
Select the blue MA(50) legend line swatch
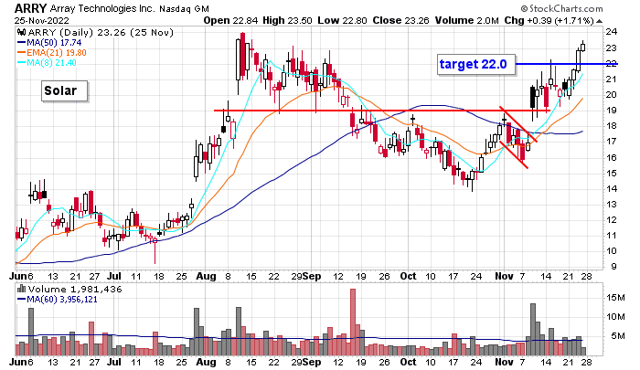[x=21, y=42]
